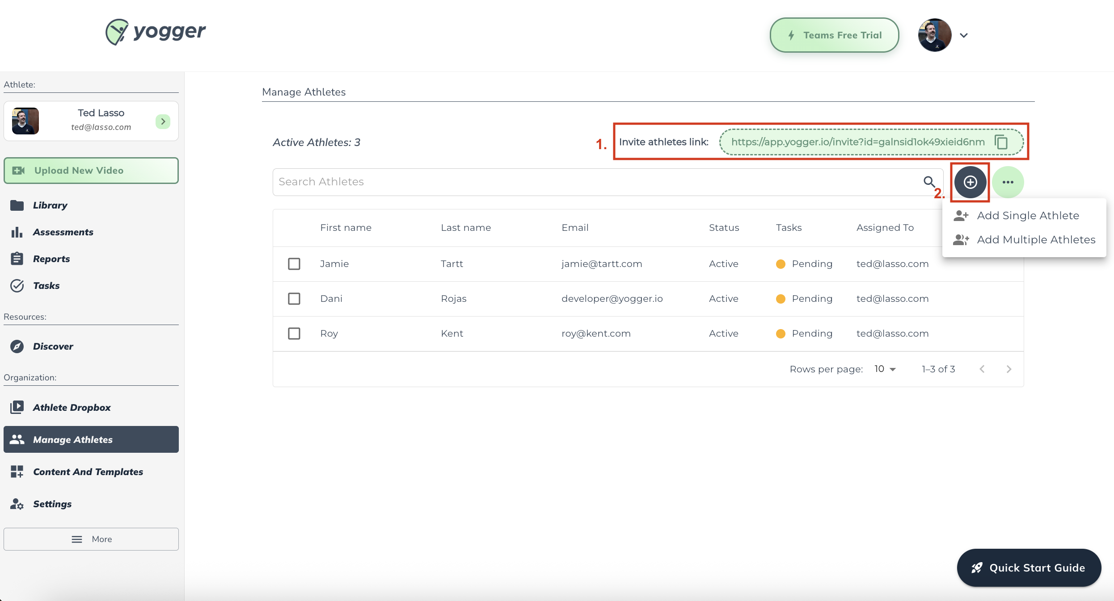Open Content And Templates page
Screen dimensions: 1114x601
[88, 472]
